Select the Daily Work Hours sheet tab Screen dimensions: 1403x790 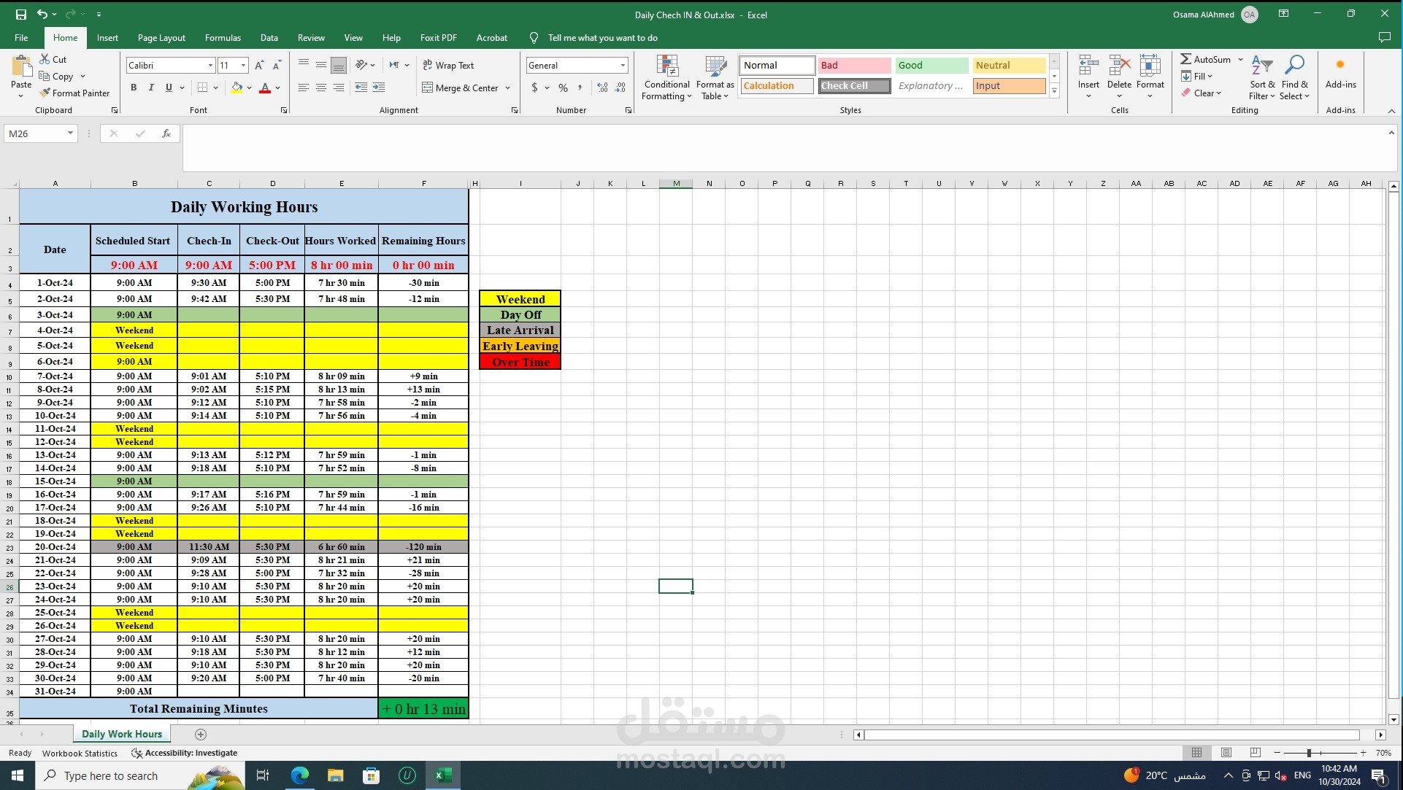122,734
